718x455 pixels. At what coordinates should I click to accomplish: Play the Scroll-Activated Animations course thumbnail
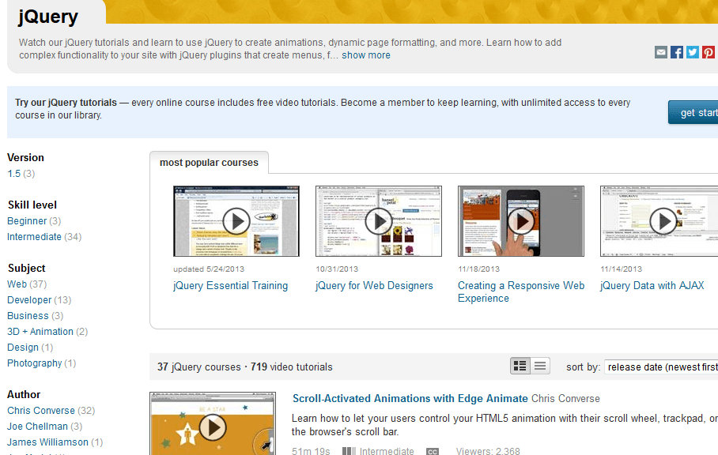pos(213,424)
